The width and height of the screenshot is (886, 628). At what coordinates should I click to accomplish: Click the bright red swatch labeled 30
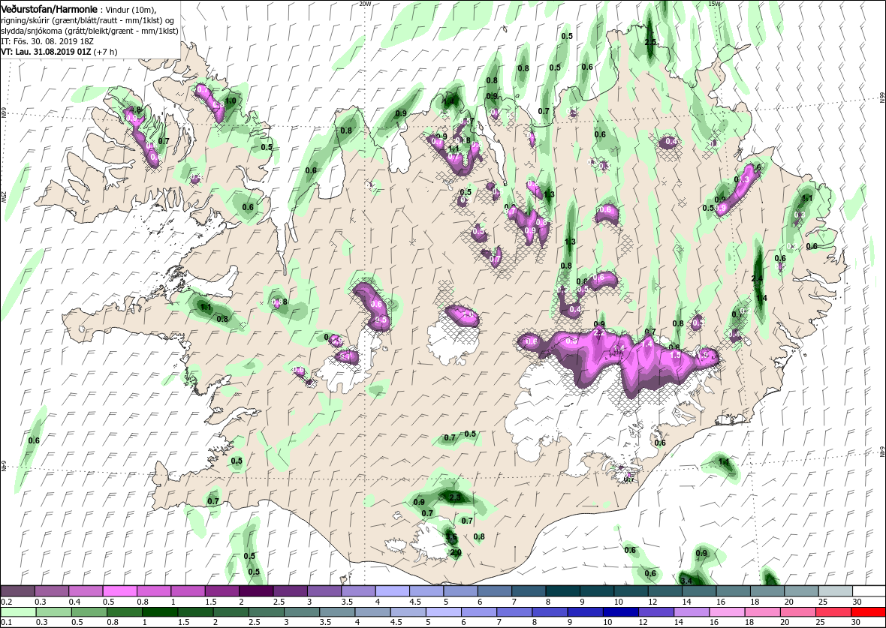click(869, 612)
